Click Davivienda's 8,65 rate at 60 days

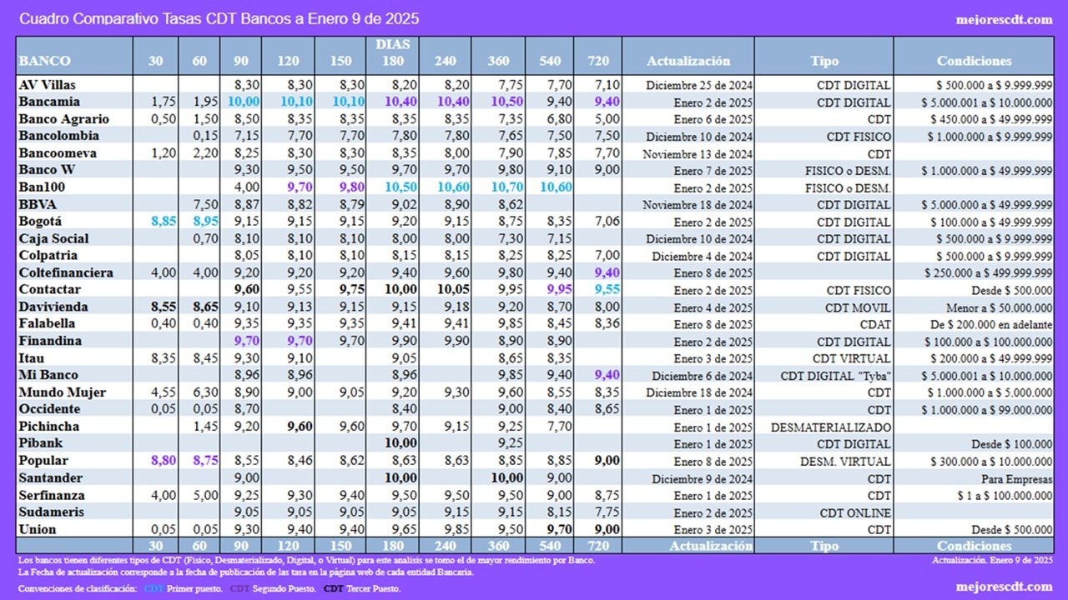point(204,307)
